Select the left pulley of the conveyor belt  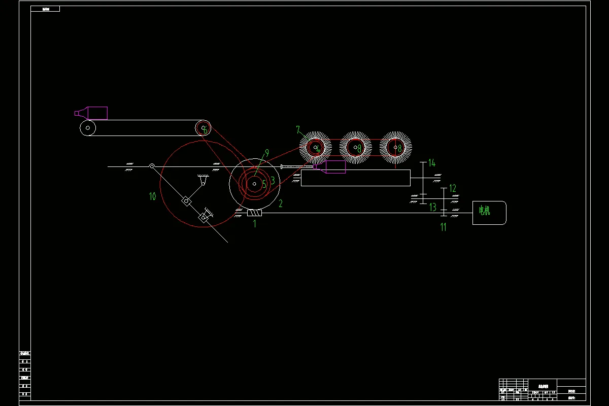click(x=88, y=128)
